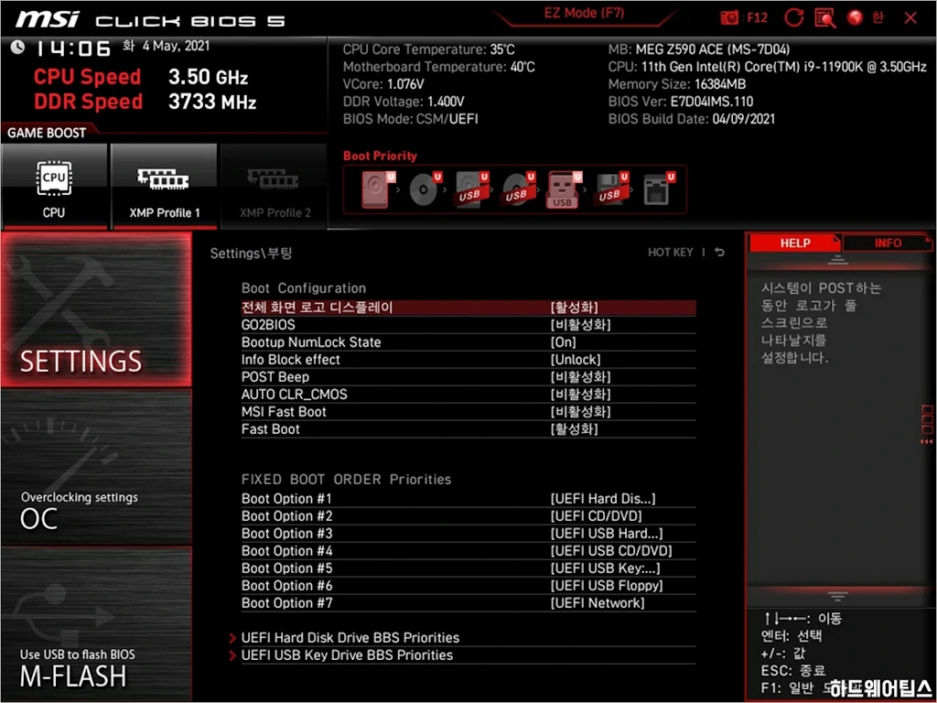Select USB key boot priority icon
937x703 pixels.
(564, 189)
